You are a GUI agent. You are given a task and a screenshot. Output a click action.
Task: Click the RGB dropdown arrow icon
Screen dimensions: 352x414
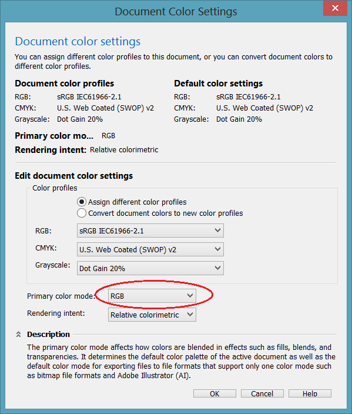tap(217, 231)
